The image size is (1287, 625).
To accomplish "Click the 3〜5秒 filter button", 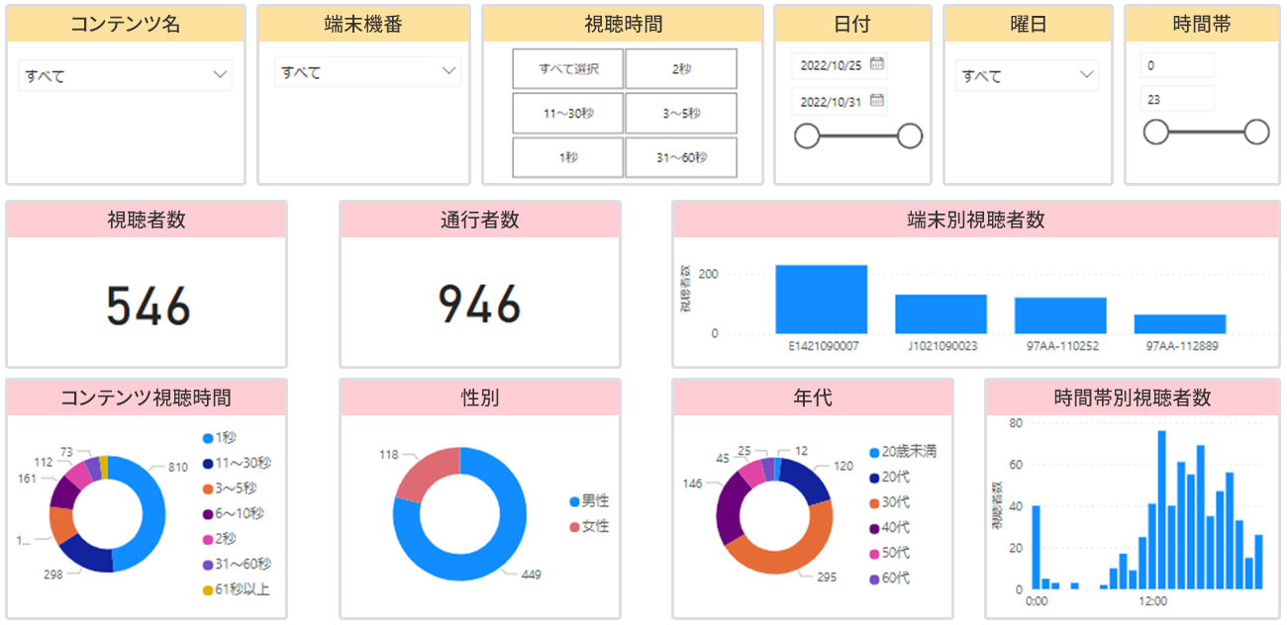I will (x=680, y=113).
